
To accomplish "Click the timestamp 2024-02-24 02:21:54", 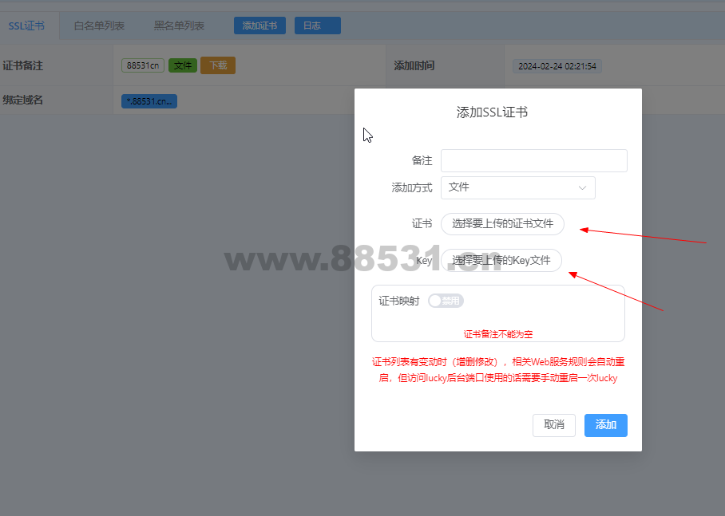I will point(557,66).
